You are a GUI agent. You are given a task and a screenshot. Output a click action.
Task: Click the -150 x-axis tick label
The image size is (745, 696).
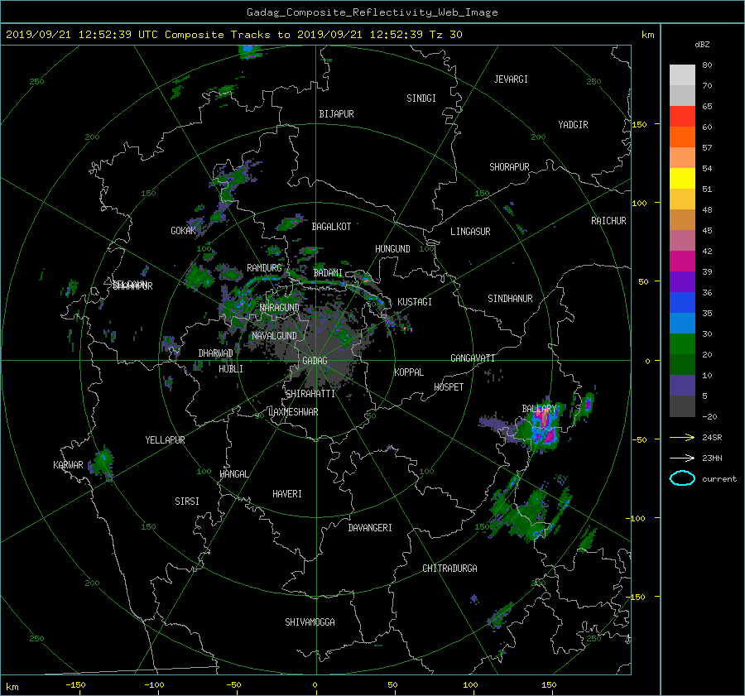tap(75, 684)
